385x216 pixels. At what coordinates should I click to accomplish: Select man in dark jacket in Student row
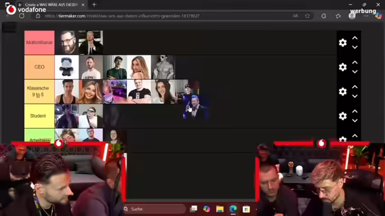[x=67, y=116]
